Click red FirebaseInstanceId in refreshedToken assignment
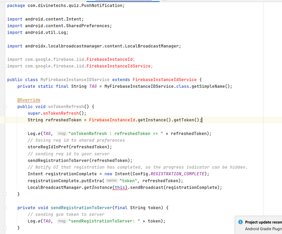The width and height of the screenshot is (282, 234). pos(112,120)
